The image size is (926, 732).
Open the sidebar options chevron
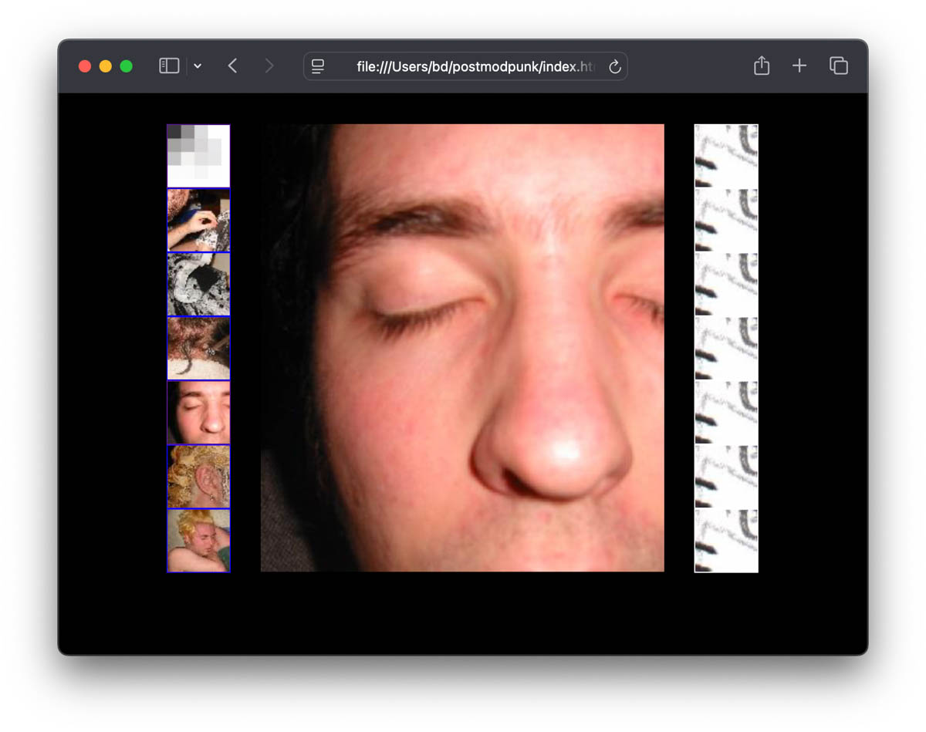click(198, 66)
